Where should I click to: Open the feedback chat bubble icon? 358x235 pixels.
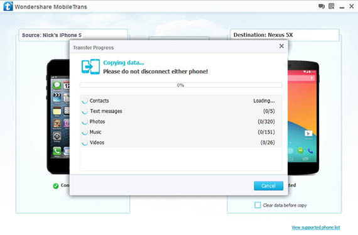point(322,6)
